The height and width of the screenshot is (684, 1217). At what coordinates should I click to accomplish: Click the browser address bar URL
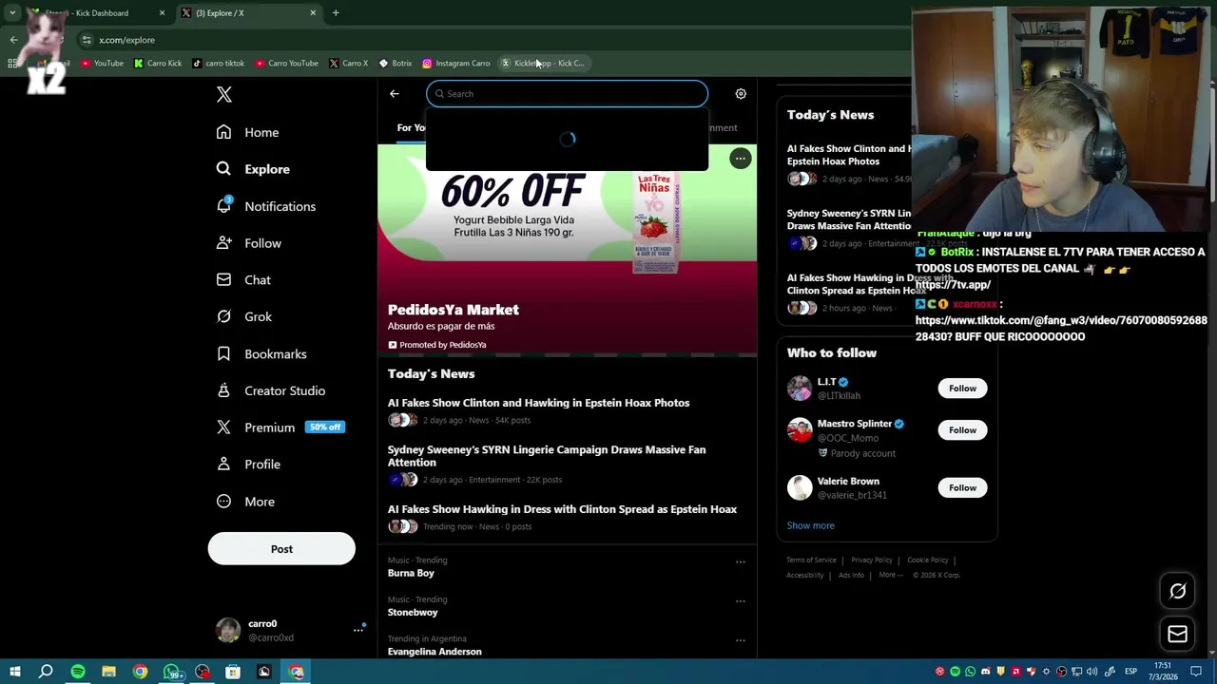(126, 40)
